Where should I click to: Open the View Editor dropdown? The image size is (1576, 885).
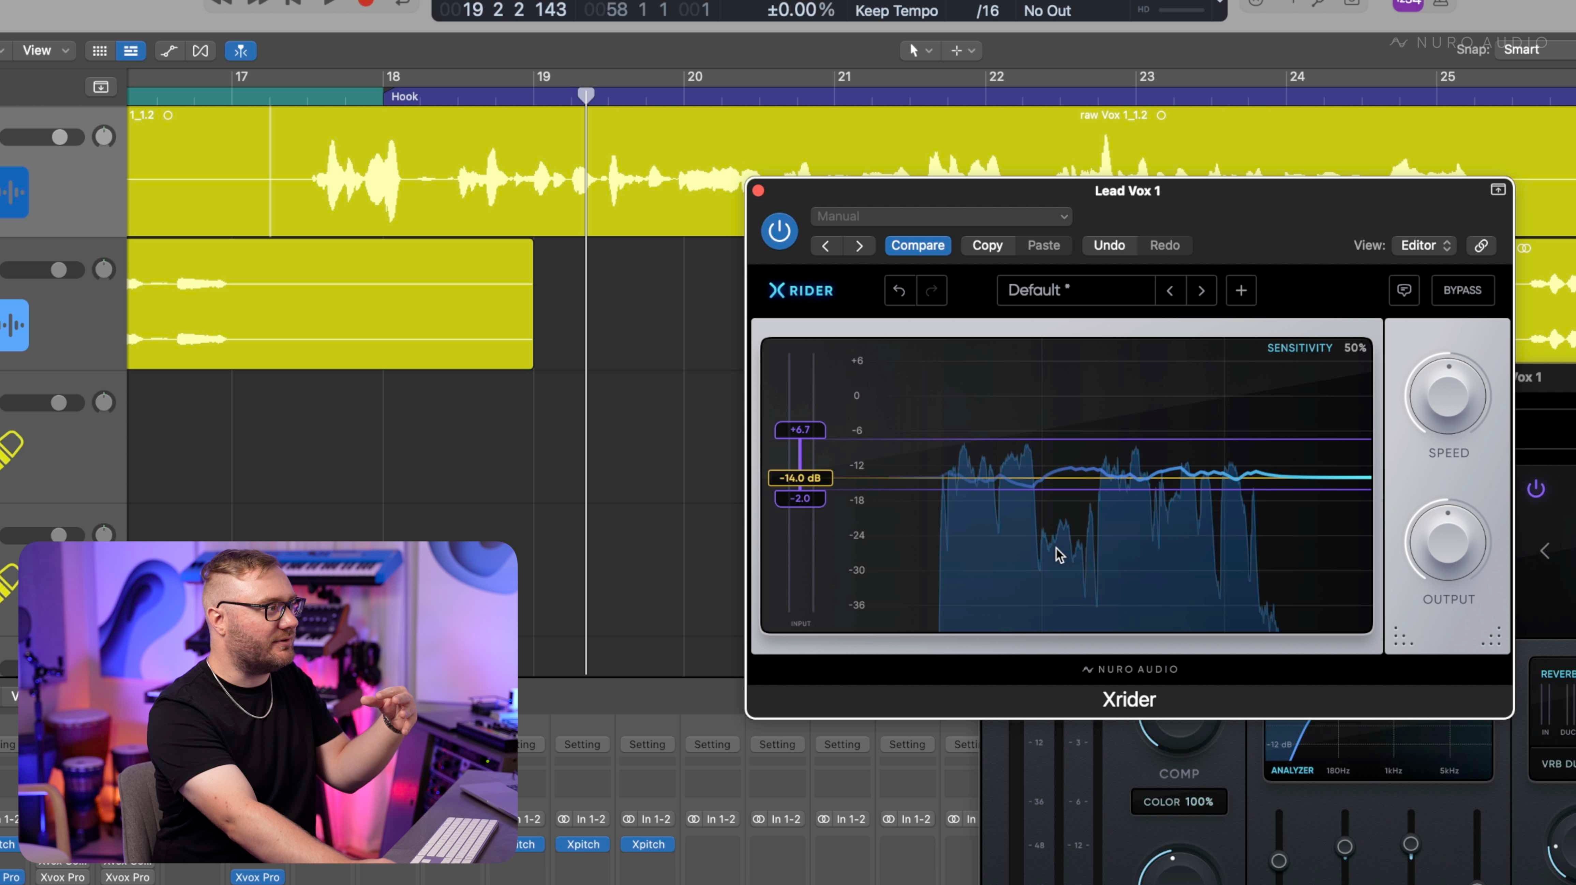click(x=1425, y=245)
